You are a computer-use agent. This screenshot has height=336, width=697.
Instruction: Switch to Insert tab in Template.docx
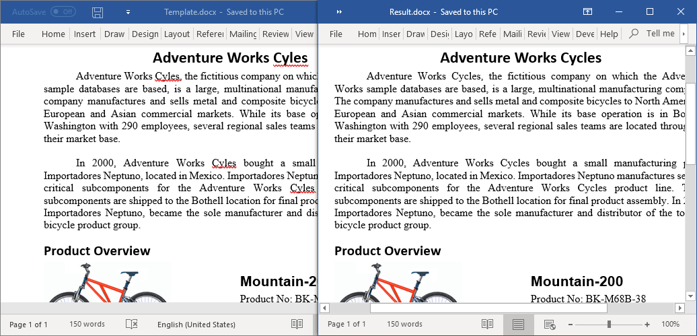(x=85, y=34)
